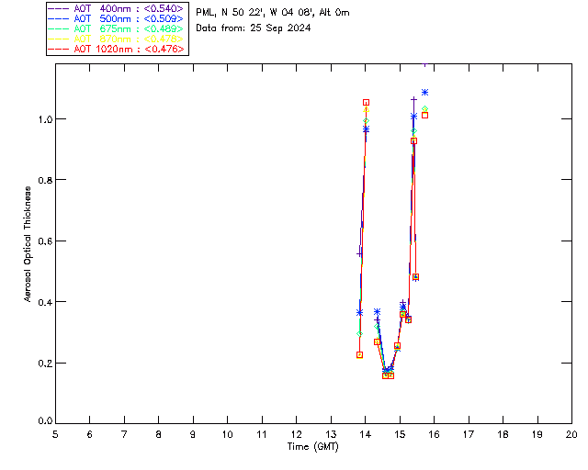This screenshot has width=588, height=470.
Task: Click the AOT 500nm legend entry
Action: (117, 18)
